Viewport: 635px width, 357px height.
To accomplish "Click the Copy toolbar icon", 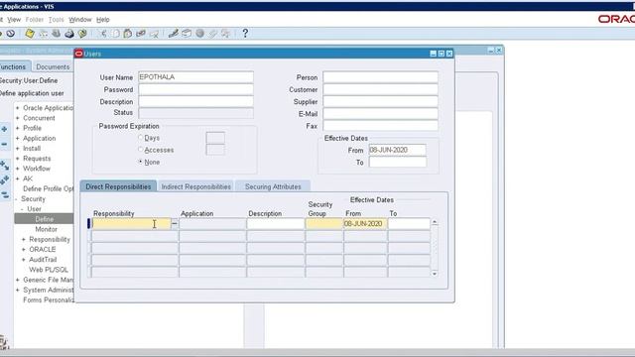I will point(116,34).
